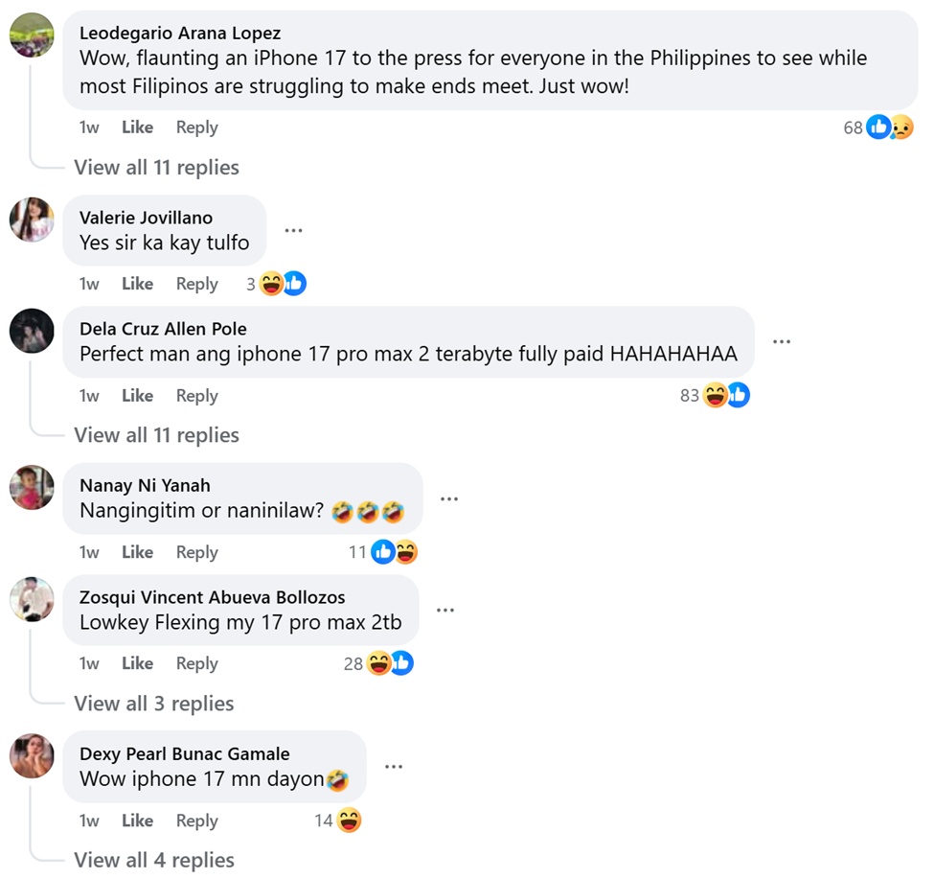
Task: Reply to Dexy Pearl Bunac Gamale's comment
Action: coord(197,821)
